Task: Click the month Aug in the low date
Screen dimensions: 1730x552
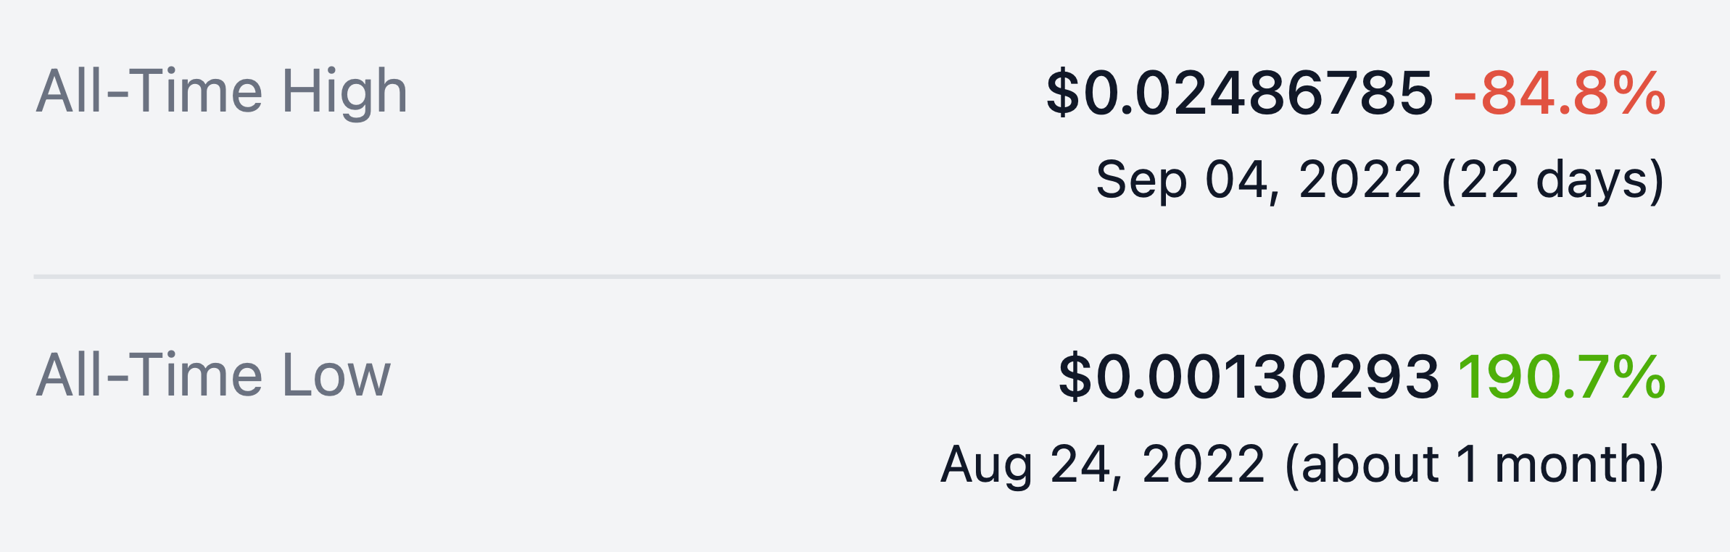Action: pyautogui.click(x=986, y=464)
